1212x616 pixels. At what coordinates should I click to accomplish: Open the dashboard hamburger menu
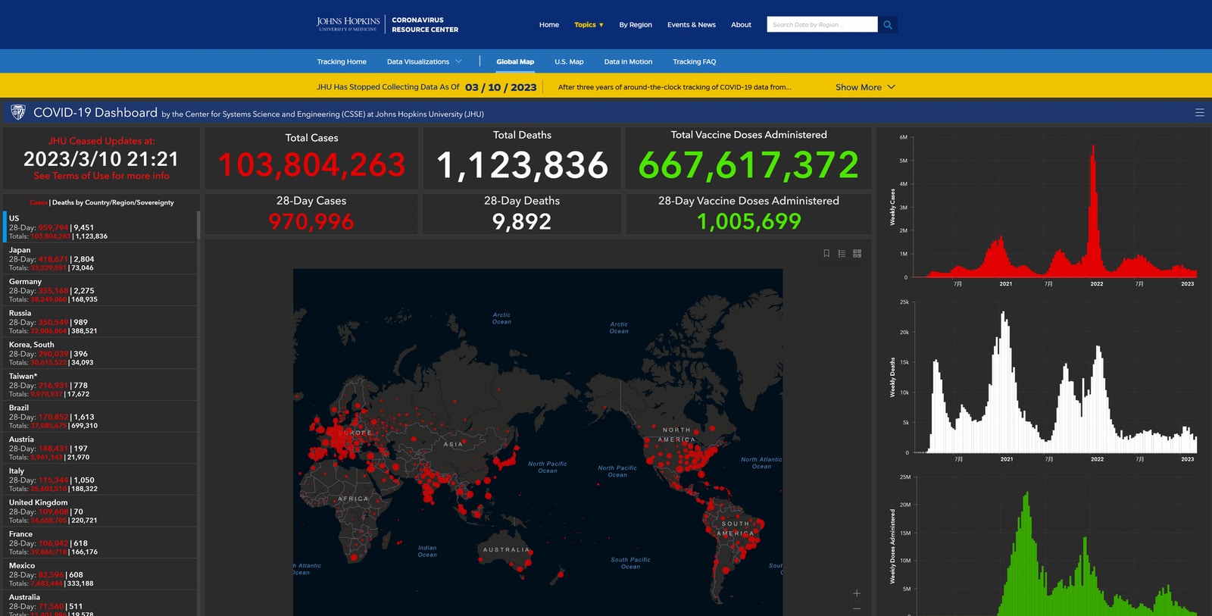pyautogui.click(x=1199, y=112)
